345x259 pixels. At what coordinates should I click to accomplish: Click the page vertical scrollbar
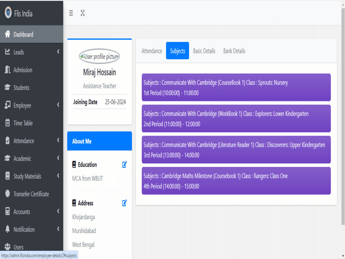343,116
